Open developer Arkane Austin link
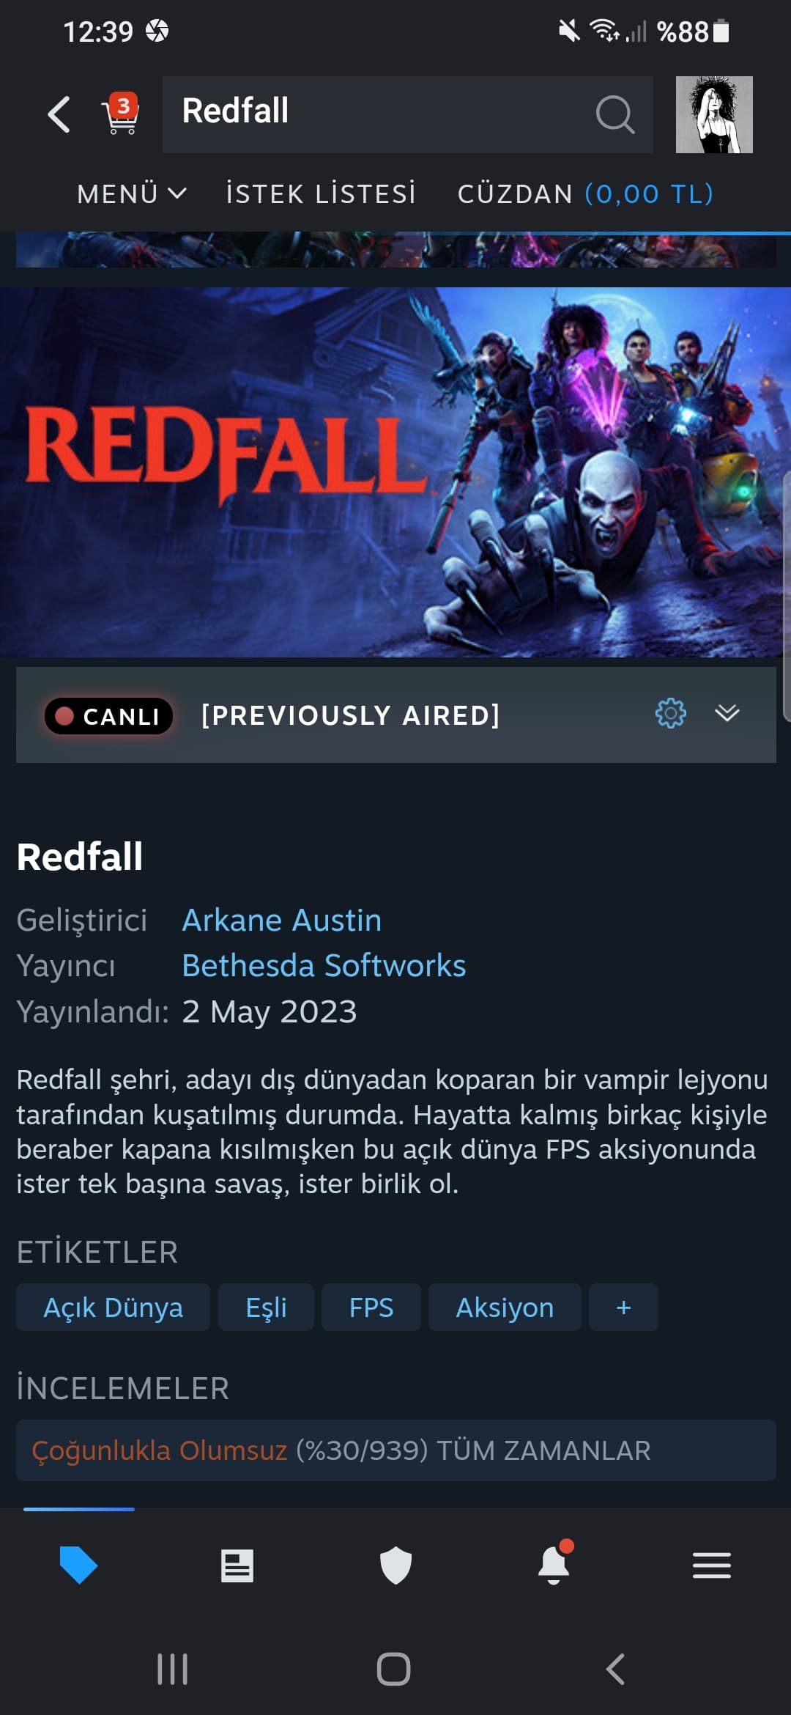This screenshot has height=1715, width=791. click(282, 920)
